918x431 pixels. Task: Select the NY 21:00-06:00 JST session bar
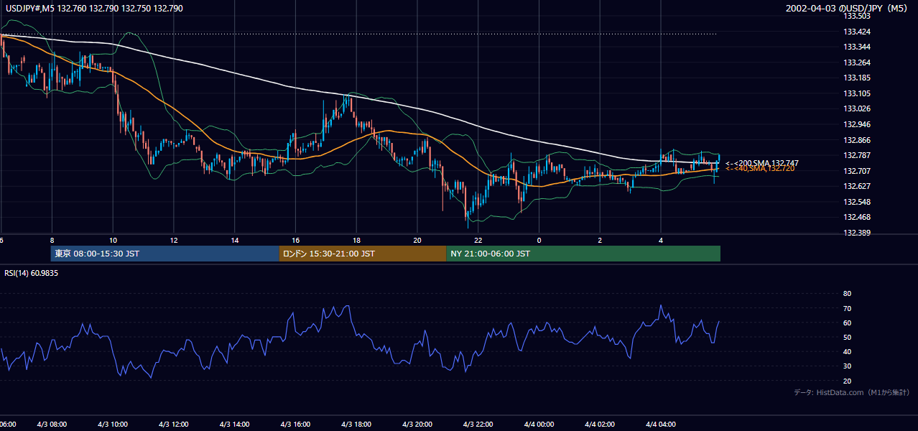tap(583, 254)
